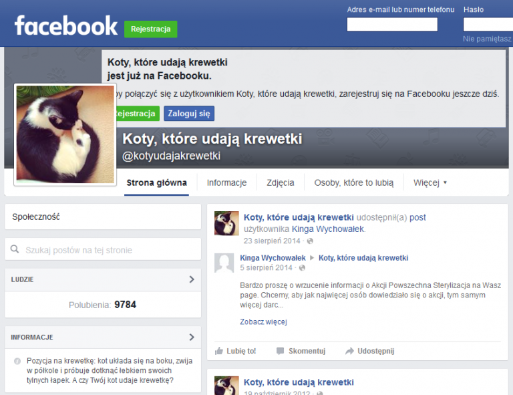Viewport: 513px width, 395px height.
Task: Open the cat profile picture of the page
Action: click(65, 134)
